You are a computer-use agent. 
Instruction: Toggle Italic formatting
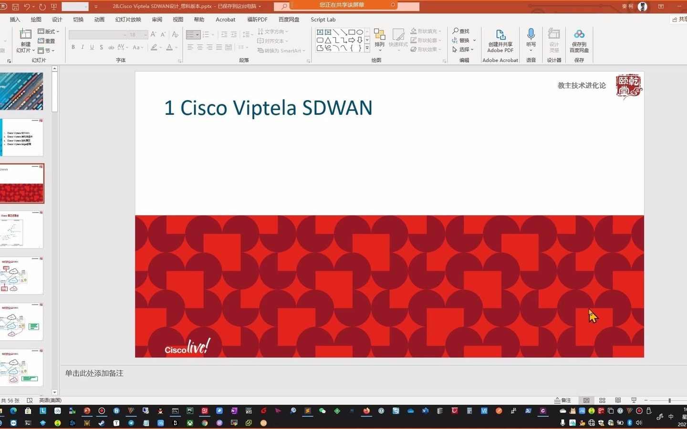[x=83, y=47]
